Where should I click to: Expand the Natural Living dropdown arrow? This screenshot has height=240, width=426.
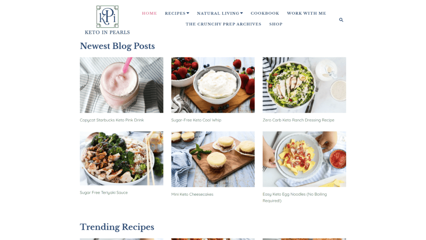pos(242,13)
